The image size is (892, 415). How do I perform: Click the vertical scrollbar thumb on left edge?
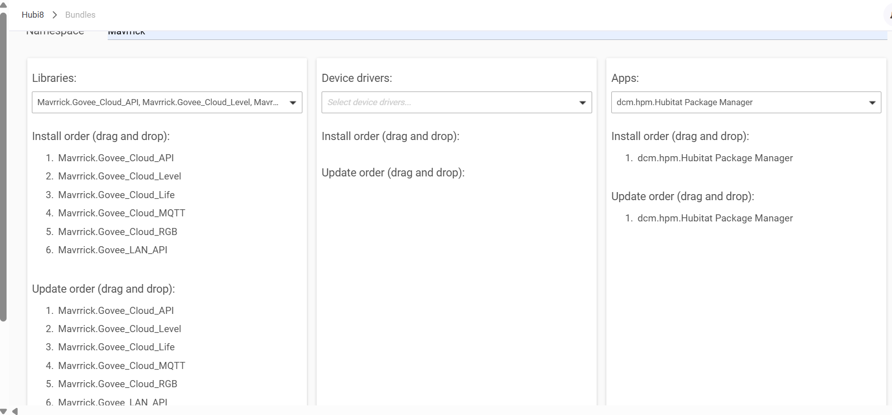click(4, 167)
